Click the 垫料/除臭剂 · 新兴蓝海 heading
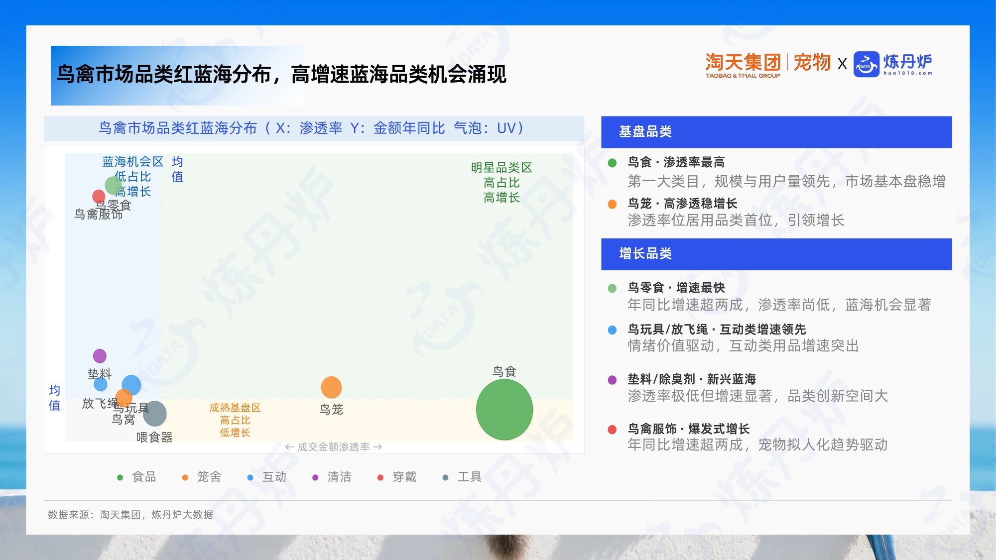This screenshot has width=996, height=560. coord(692,379)
